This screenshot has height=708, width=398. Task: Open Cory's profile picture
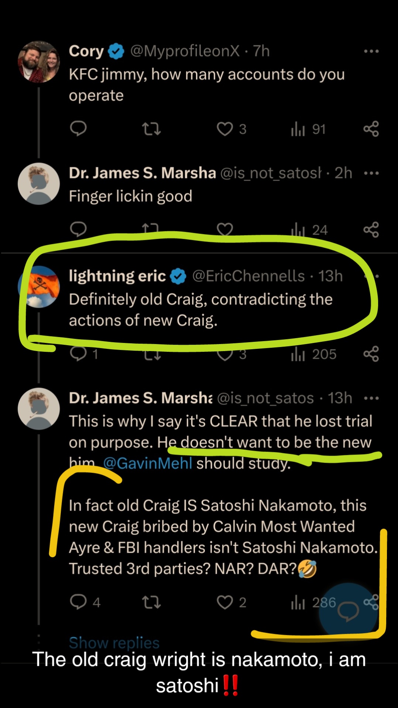pyautogui.click(x=39, y=61)
